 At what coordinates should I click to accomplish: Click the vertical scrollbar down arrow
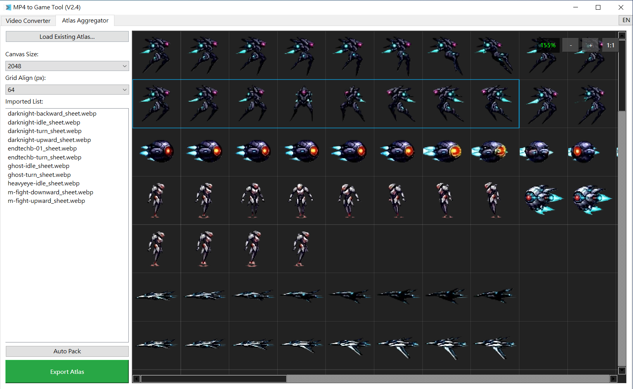(622, 370)
